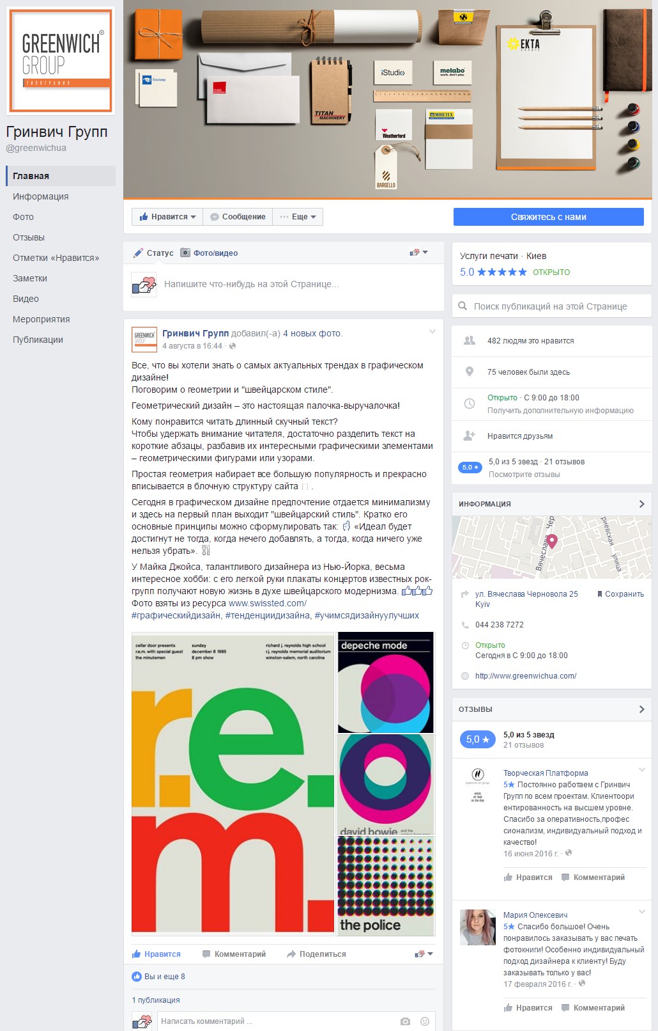Go to the Видео sidebar section
658x1031 pixels.
coord(61,299)
